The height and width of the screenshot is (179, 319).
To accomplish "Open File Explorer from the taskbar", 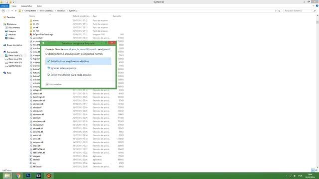I will click(7, 176).
